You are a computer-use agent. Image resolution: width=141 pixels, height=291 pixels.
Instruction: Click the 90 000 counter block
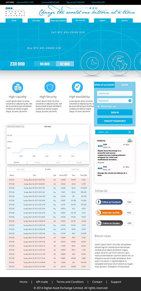[x=45, y=64]
